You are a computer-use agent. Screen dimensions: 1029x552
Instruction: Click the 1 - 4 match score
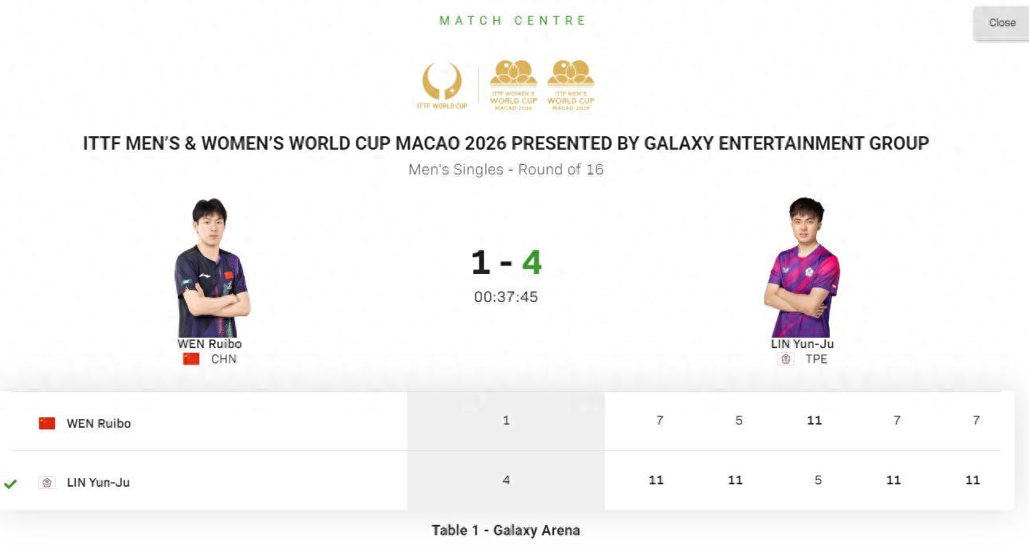point(506,262)
